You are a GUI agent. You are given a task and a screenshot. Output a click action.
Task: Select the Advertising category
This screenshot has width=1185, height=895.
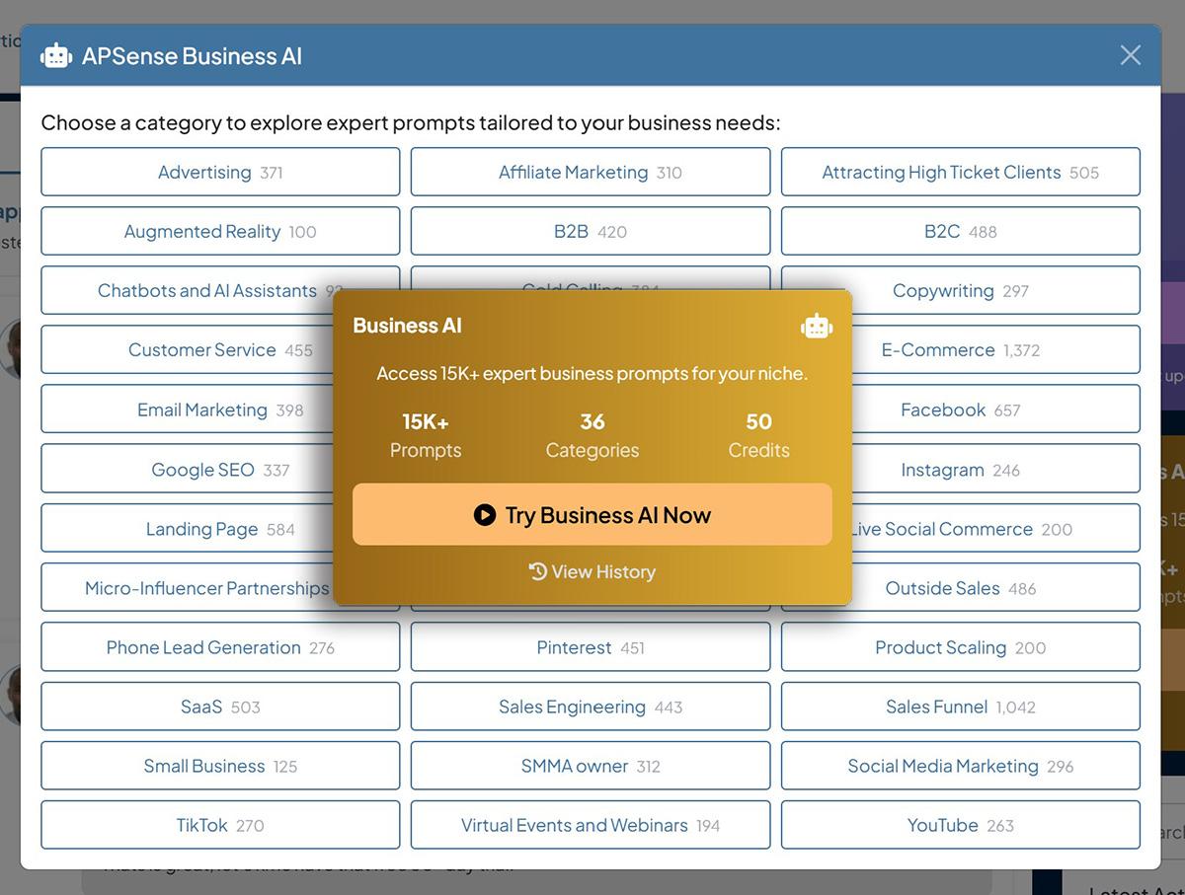[x=220, y=173]
